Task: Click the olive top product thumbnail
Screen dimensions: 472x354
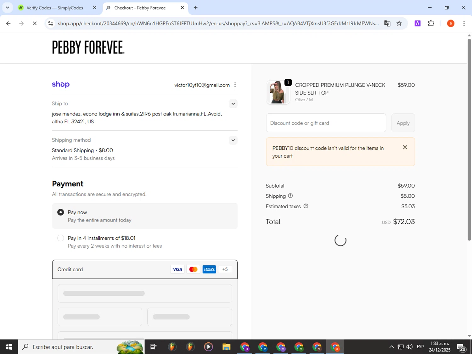Action: tap(278, 92)
